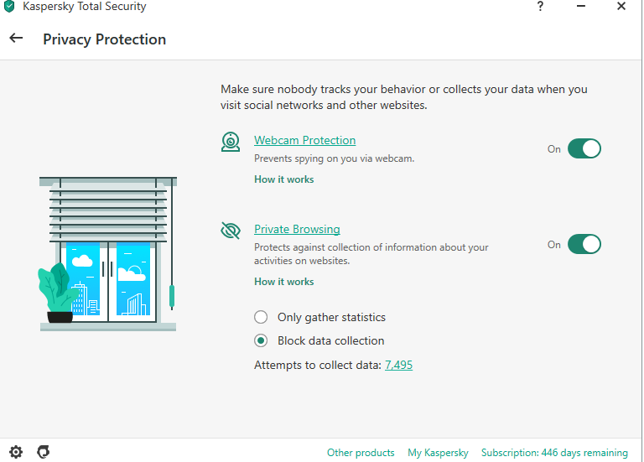
Task: Disable the Private Browsing toggle
Action: (584, 244)
